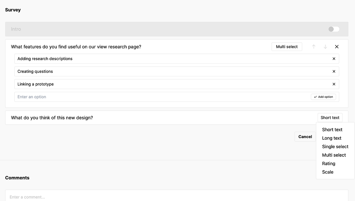Select Rating from the type menu
Screen dimensions: 355x201
[x=328, y=163]
